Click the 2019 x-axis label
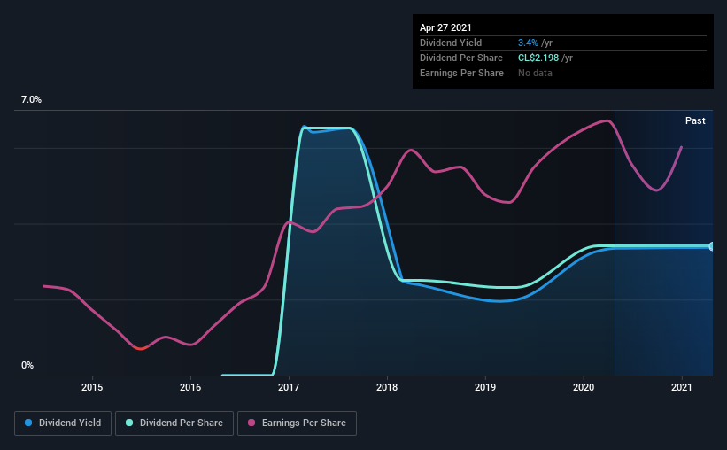 tap(485, 387)
